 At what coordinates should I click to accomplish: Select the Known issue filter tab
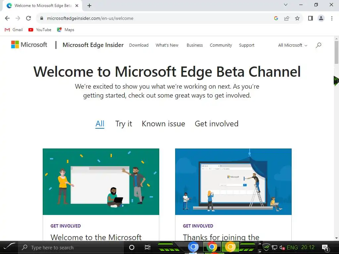pos(163,124)
